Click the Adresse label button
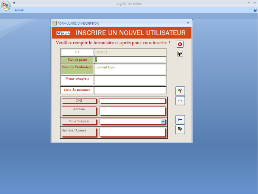 coord(79,111)
